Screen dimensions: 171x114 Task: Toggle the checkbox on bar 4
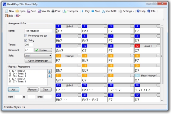click(158, 26)
